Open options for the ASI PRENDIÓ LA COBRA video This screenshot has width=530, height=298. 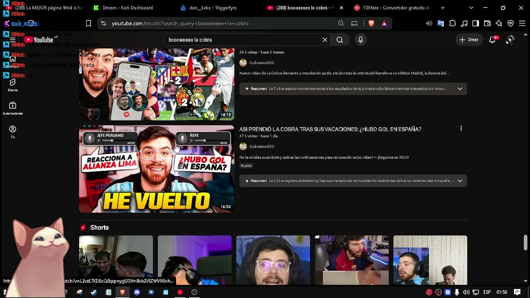[x=461, y=129]
